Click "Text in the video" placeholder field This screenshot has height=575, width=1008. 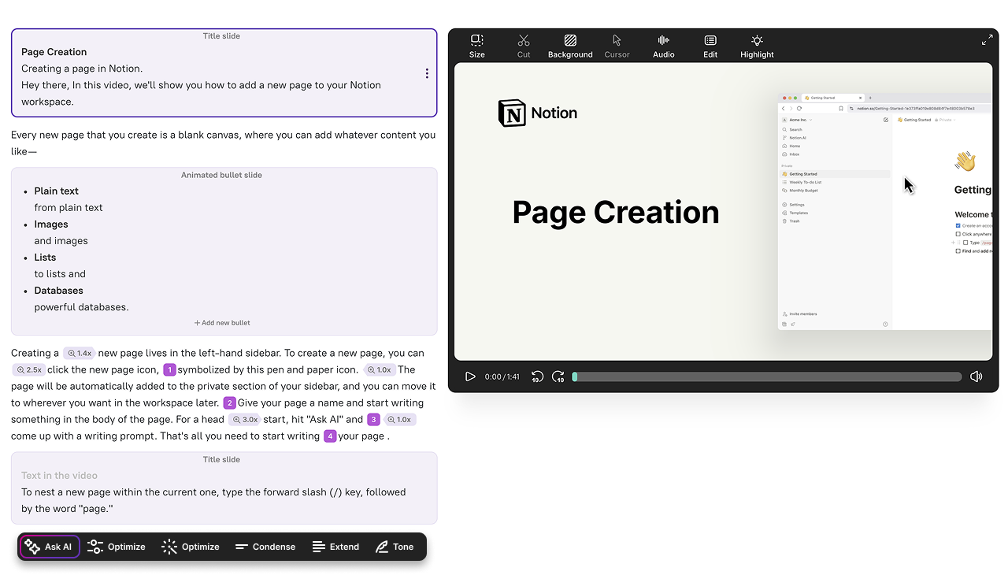pyautogui.click(x=60, y=476)
